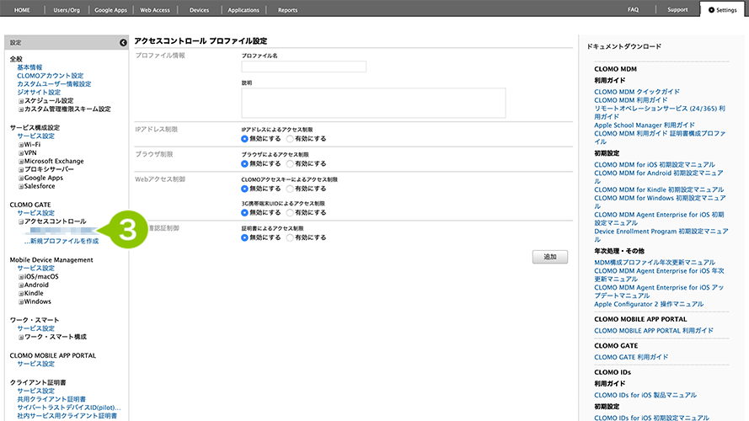Open 基本情報 settings link
This screenshot has width=749, height=421.
coord(29,67)
